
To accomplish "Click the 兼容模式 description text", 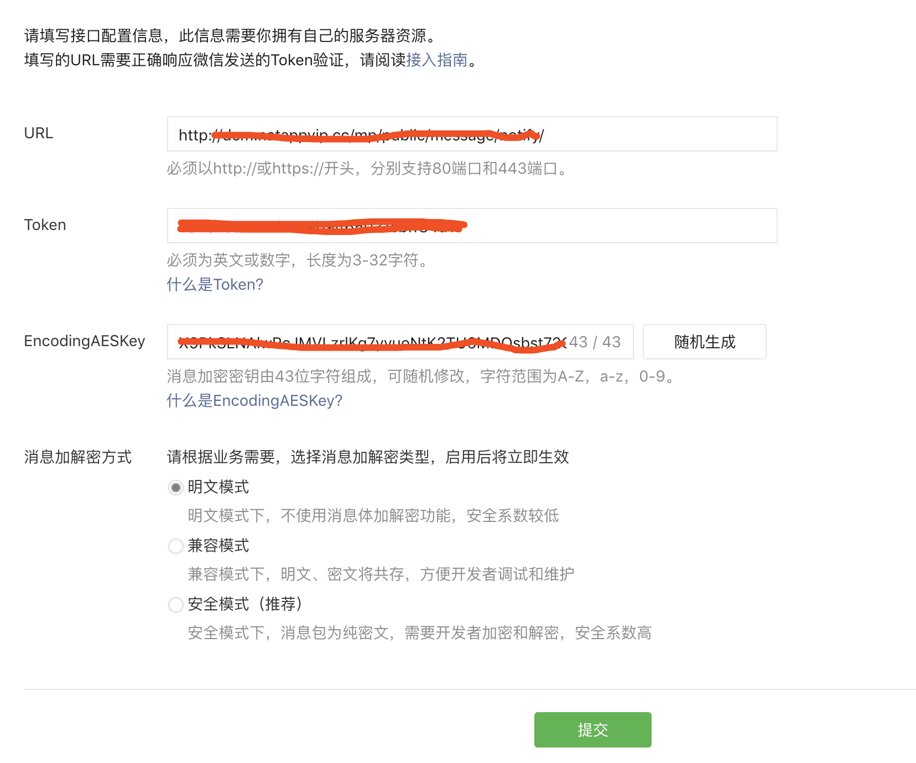I will [x=381, y=574].
